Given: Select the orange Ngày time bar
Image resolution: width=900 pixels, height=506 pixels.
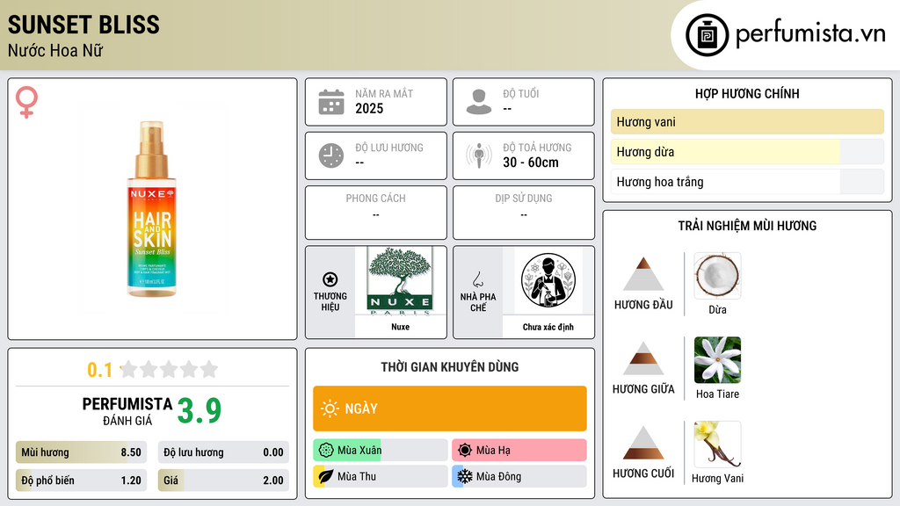Looking at the screenshot, I should tap(450, 408).
